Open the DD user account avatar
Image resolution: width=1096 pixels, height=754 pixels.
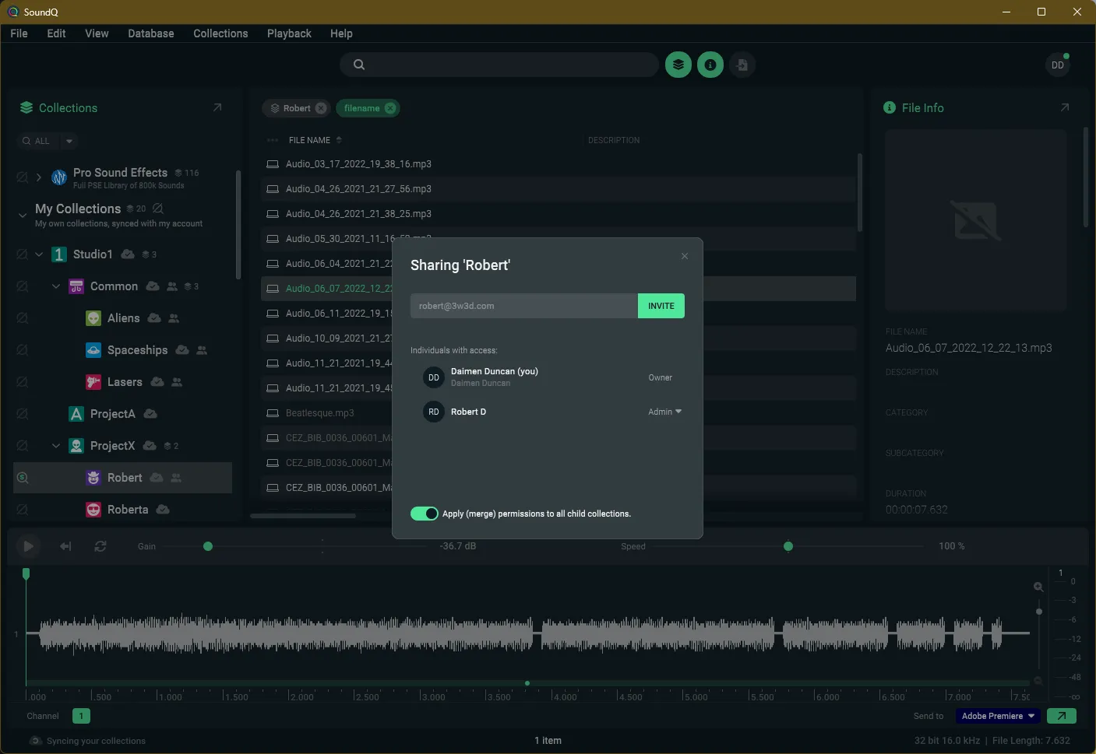point(1057,65)
